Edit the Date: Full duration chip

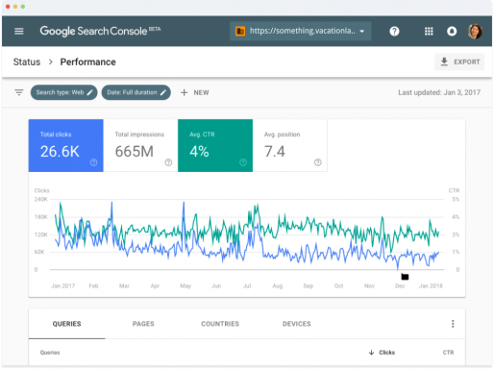tap(136, 92)
